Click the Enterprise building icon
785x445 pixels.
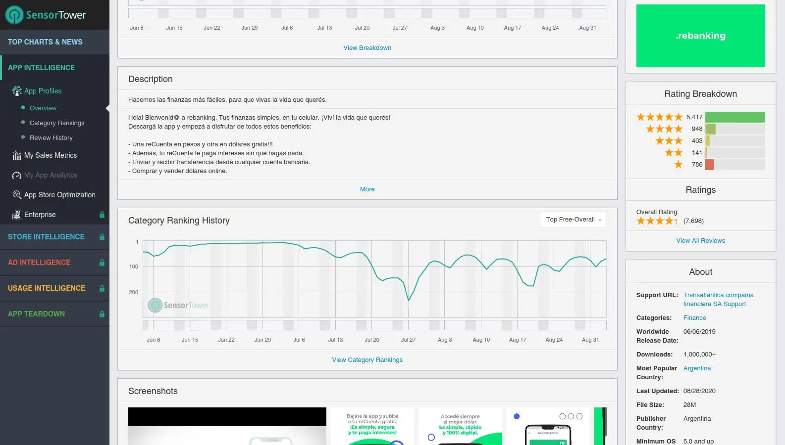coord(17,215)
